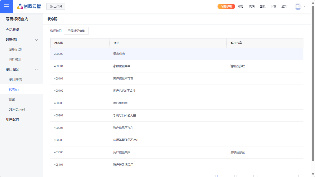Click the user avatar icon
This screenshot has height=177, width=315.
(x=298, y=7)
